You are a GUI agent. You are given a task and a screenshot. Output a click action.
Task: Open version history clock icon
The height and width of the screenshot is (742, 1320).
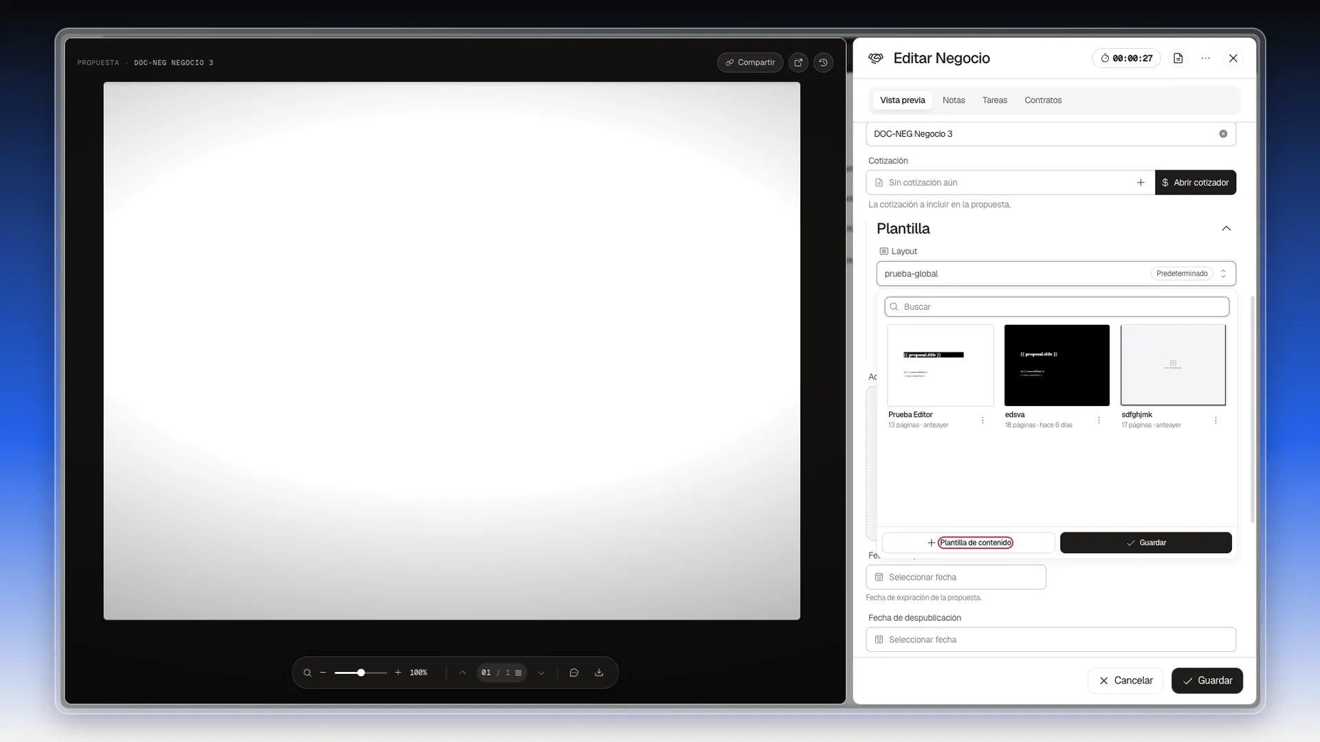[x=823, y=63]
